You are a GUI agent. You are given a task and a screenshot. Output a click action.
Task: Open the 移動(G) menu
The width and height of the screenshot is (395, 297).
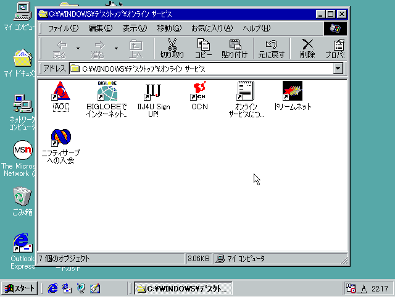pyautogui.click(x=169, y=28)
